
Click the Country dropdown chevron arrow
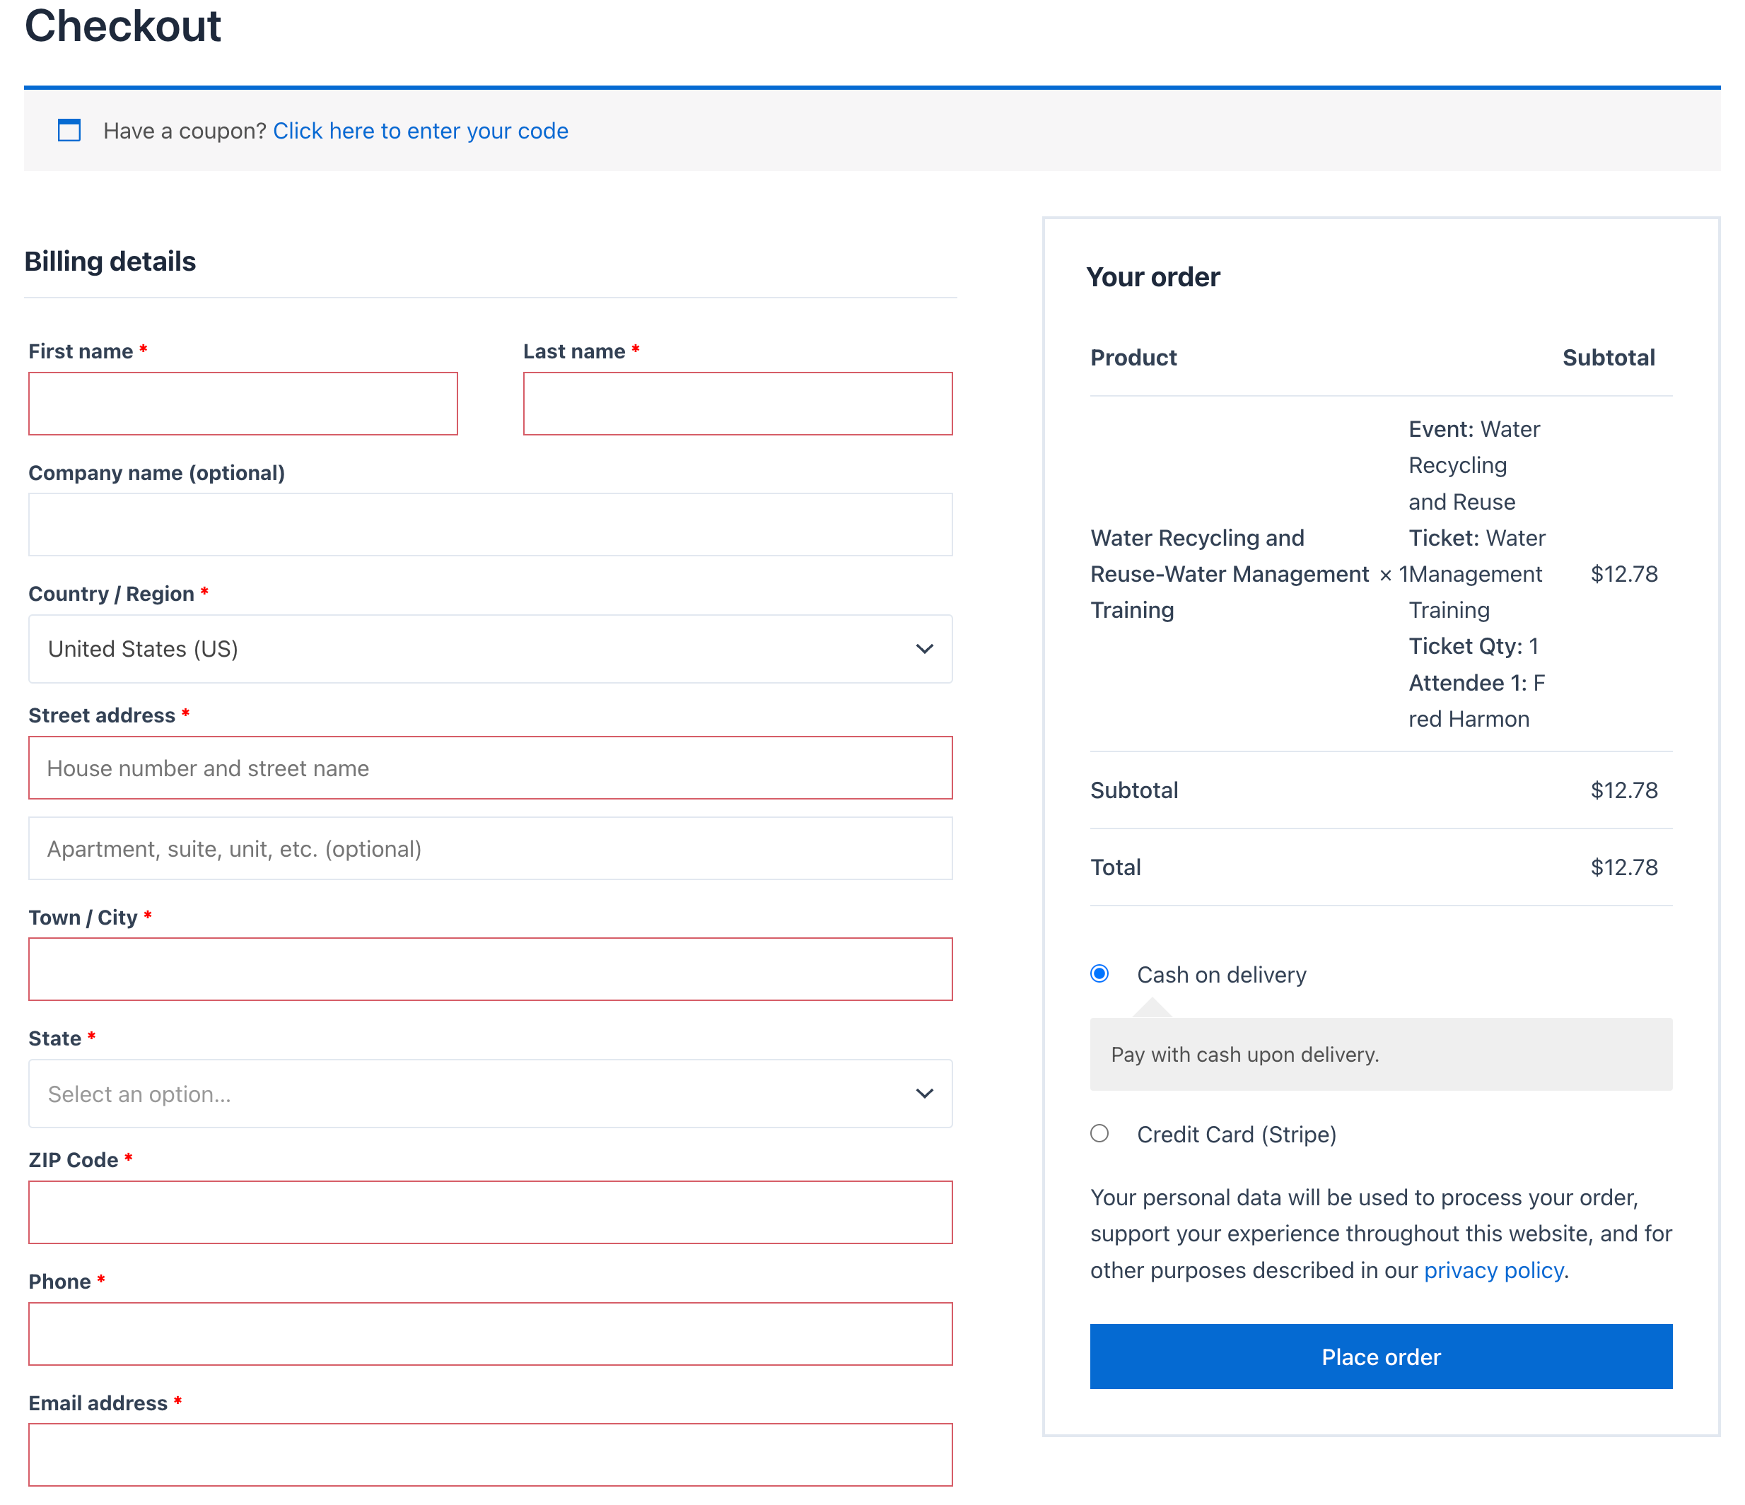click(924, 648)
